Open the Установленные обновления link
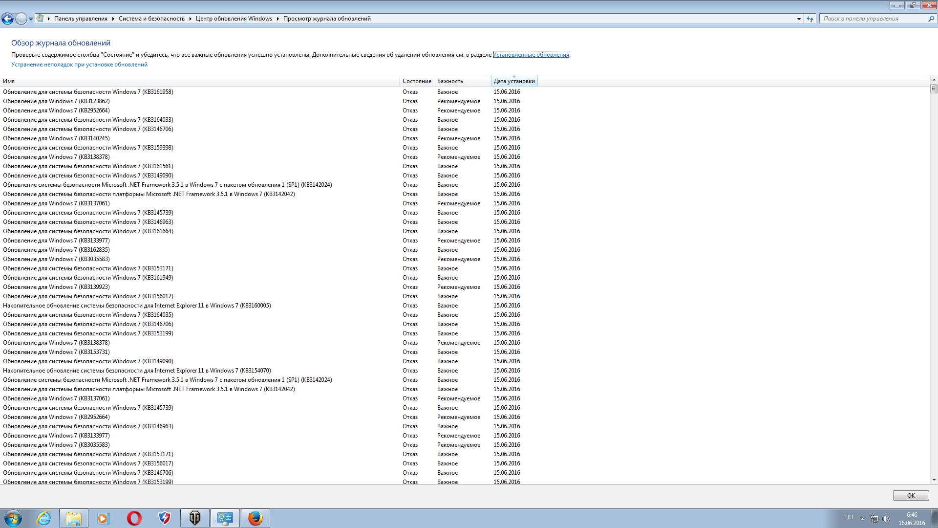 point(531,55)
